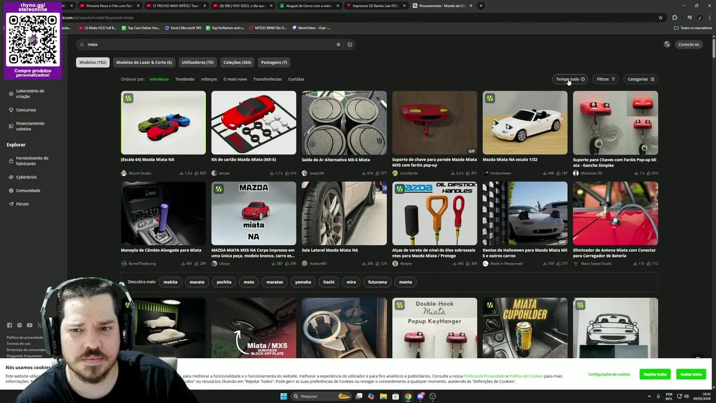Open a new browser tab with plus icon

(481, 6)
